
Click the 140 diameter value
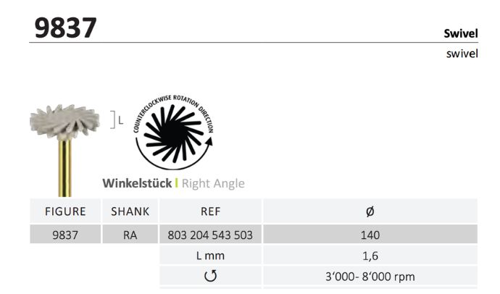pyautogui.click(x=370, y=235)
